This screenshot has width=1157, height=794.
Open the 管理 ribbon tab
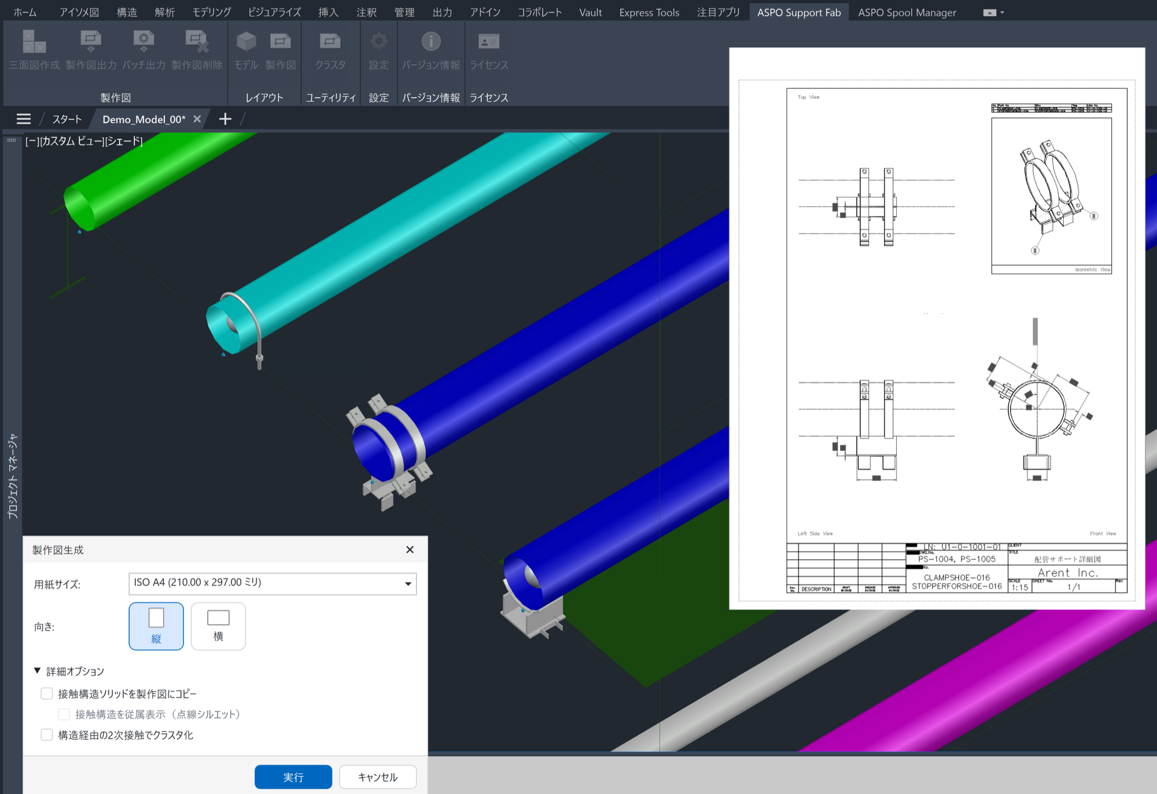pos(404,12)
